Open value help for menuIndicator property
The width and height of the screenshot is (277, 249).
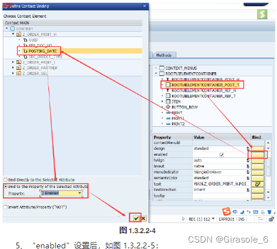point(248,172)
